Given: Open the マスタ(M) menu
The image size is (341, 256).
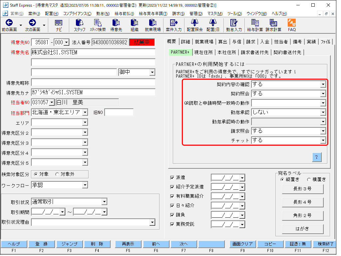Looking at the screenshot, I should [x=215, y=13].
